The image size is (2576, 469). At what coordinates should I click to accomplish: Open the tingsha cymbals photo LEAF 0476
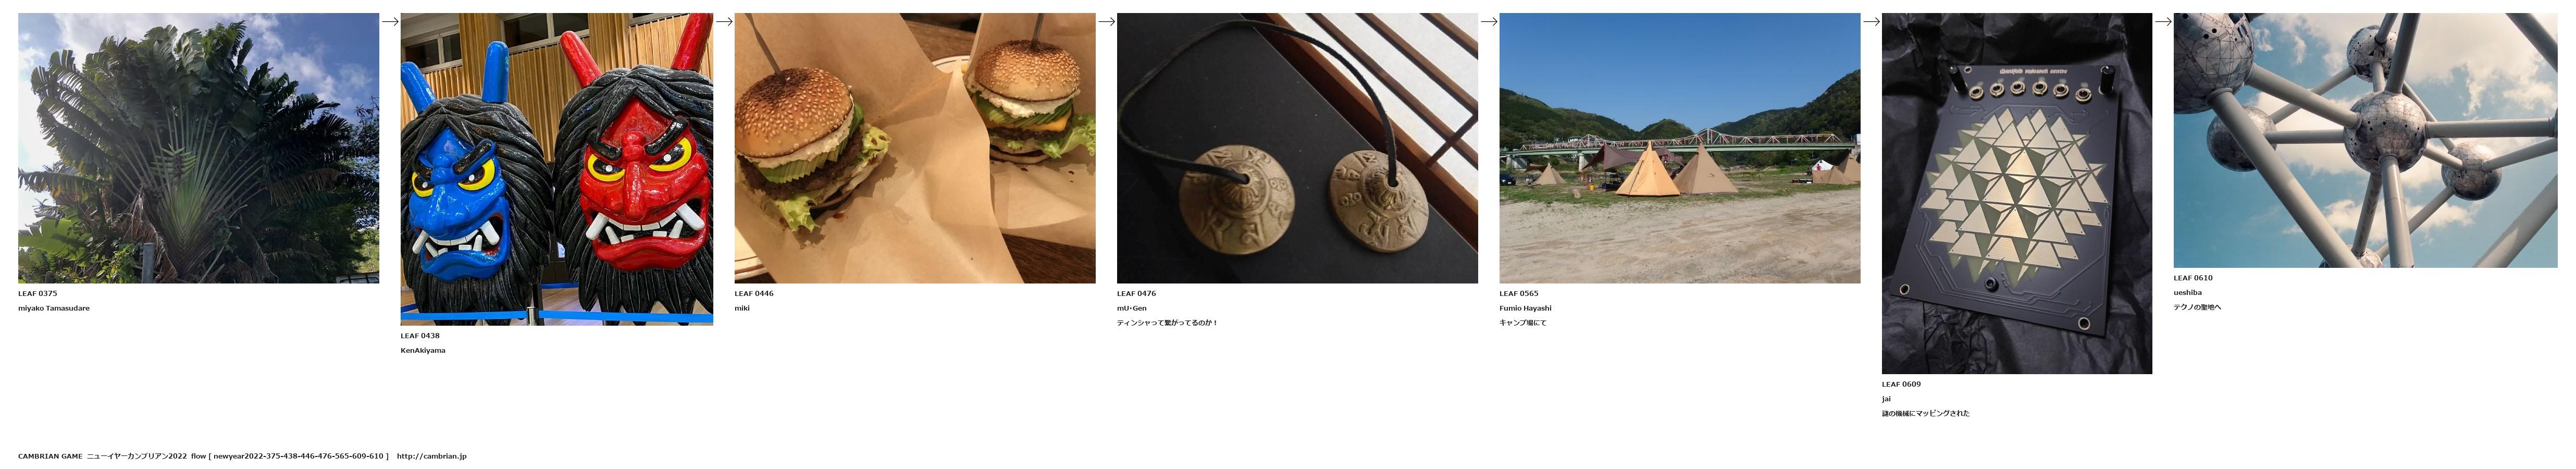pyautogui.click(x=1297, y=148)
